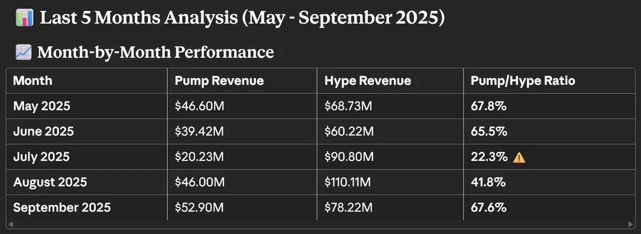Select the Month-by-Month Performance heading

(155, 52)
